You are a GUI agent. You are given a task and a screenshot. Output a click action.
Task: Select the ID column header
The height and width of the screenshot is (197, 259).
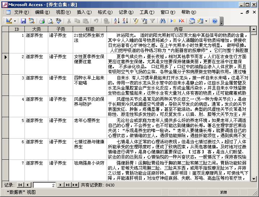[17, 29]
